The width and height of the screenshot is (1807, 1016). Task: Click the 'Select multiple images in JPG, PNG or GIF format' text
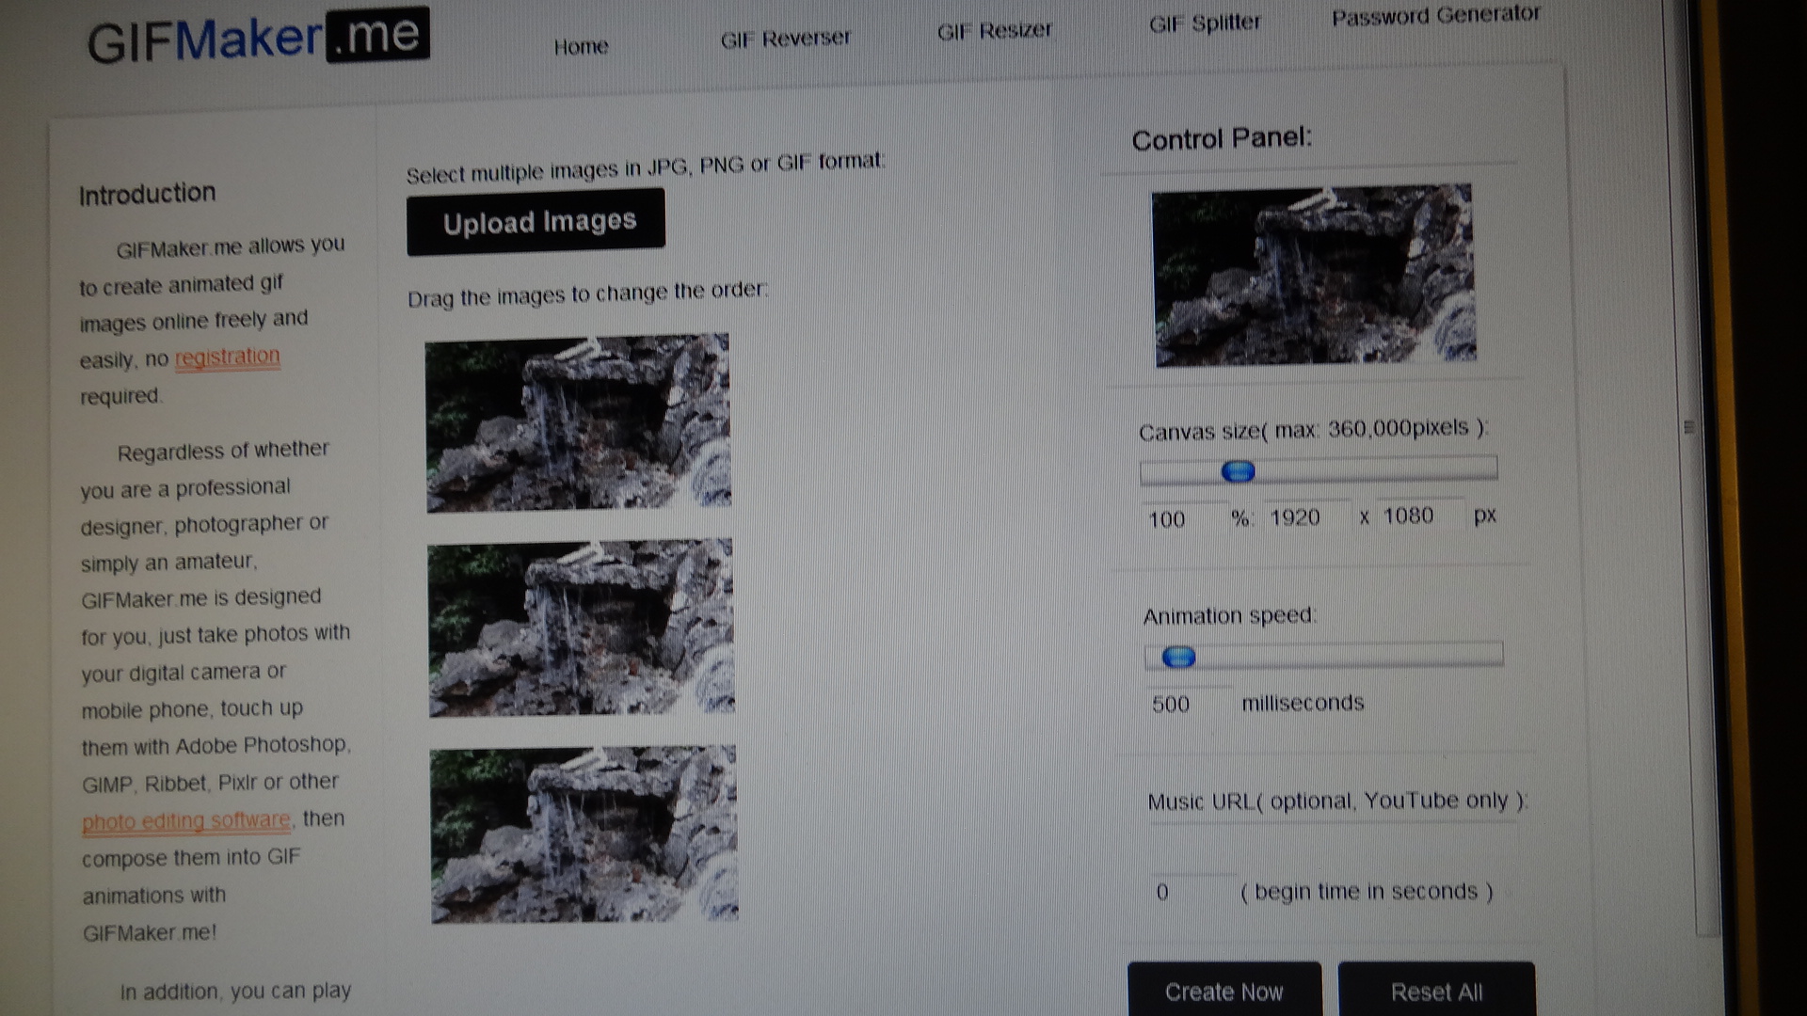coord(646,167)
